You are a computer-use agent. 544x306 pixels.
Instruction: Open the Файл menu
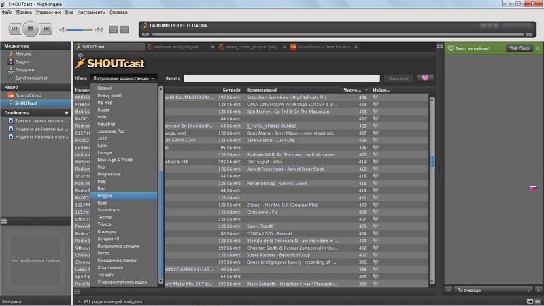(x=7, y=12)
